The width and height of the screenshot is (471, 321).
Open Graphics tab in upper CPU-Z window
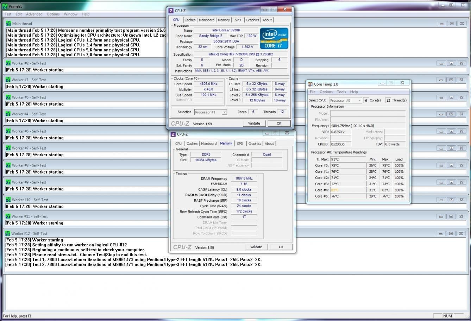(252, 20)
